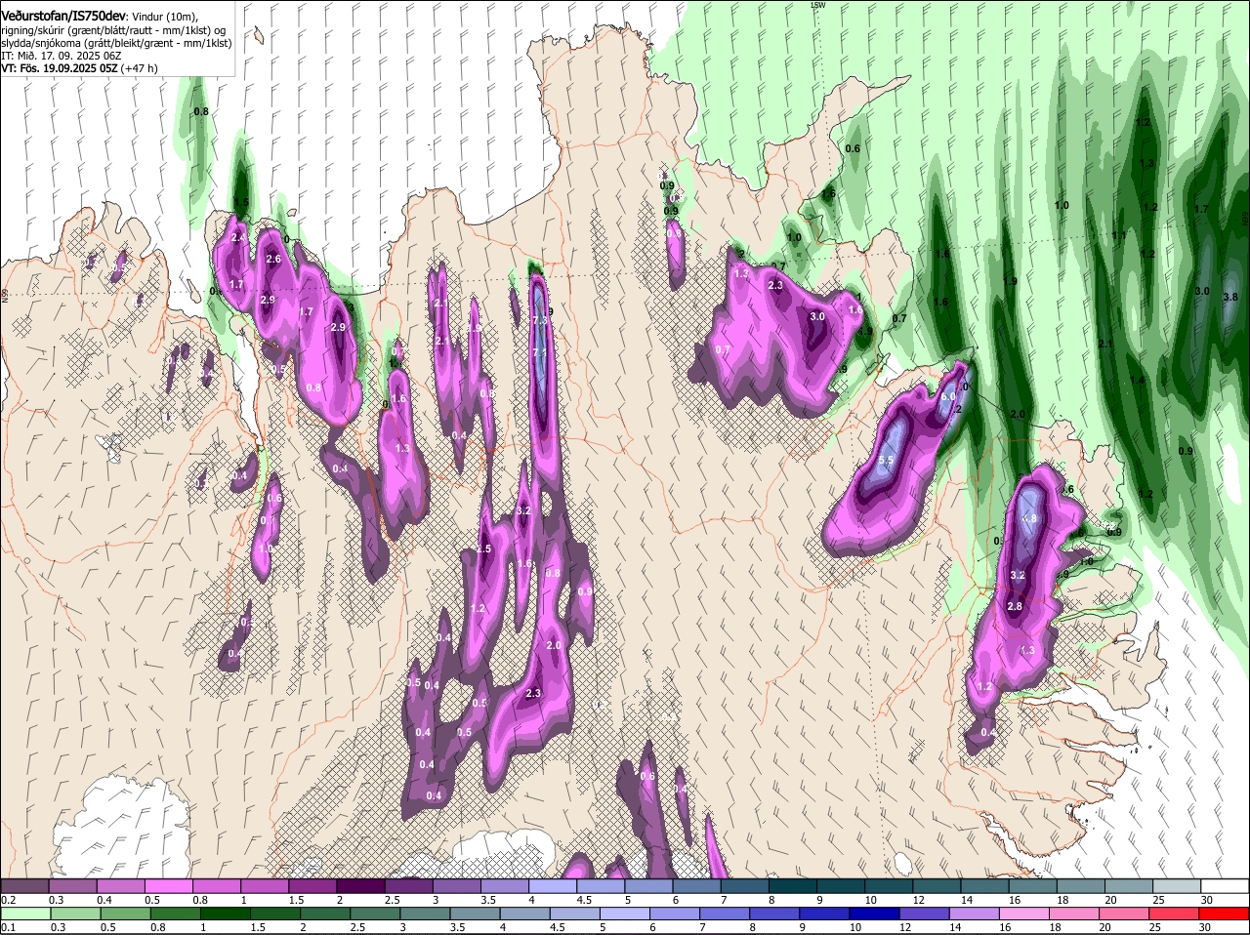Select the lightest green swatch above the 0.1 label

coord(25,914)
